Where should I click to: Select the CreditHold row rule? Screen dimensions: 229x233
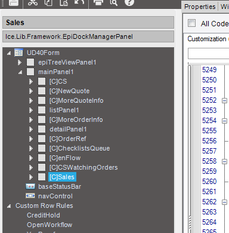(44, 215)
